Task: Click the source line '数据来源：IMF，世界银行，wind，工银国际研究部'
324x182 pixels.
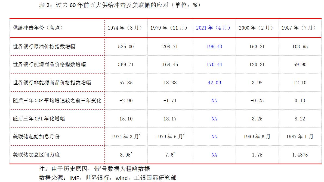Action: pos(108,178)
